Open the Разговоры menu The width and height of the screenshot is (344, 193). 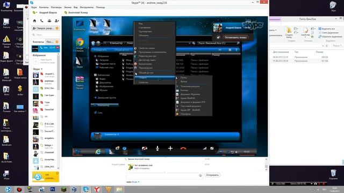56,7
